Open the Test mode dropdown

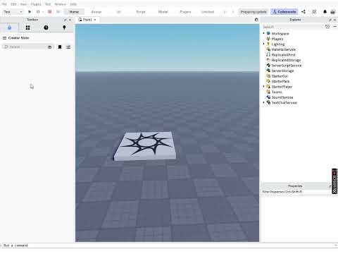pyautogui.click(x=13, y=12)
